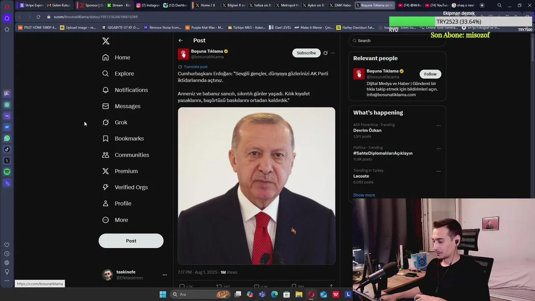Open the Lacoste trending topic

361,176
